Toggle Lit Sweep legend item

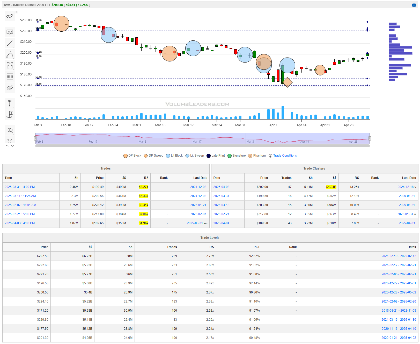(x=195, y=156)
